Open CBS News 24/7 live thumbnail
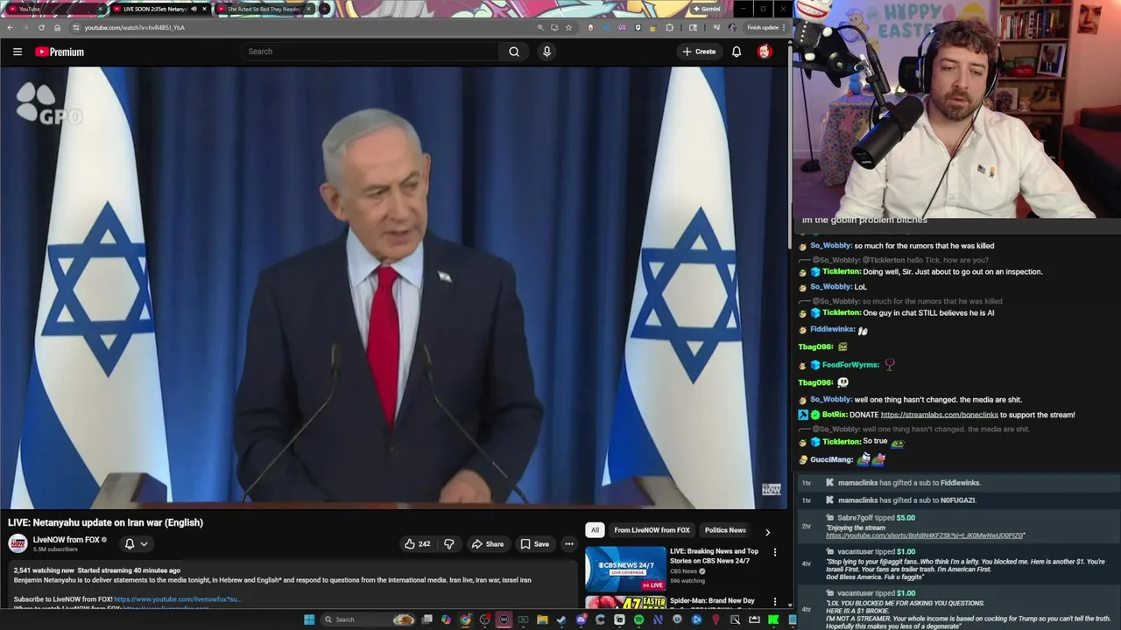The image size is (1121, 630). pyautogui.click(x=625, y=569)
